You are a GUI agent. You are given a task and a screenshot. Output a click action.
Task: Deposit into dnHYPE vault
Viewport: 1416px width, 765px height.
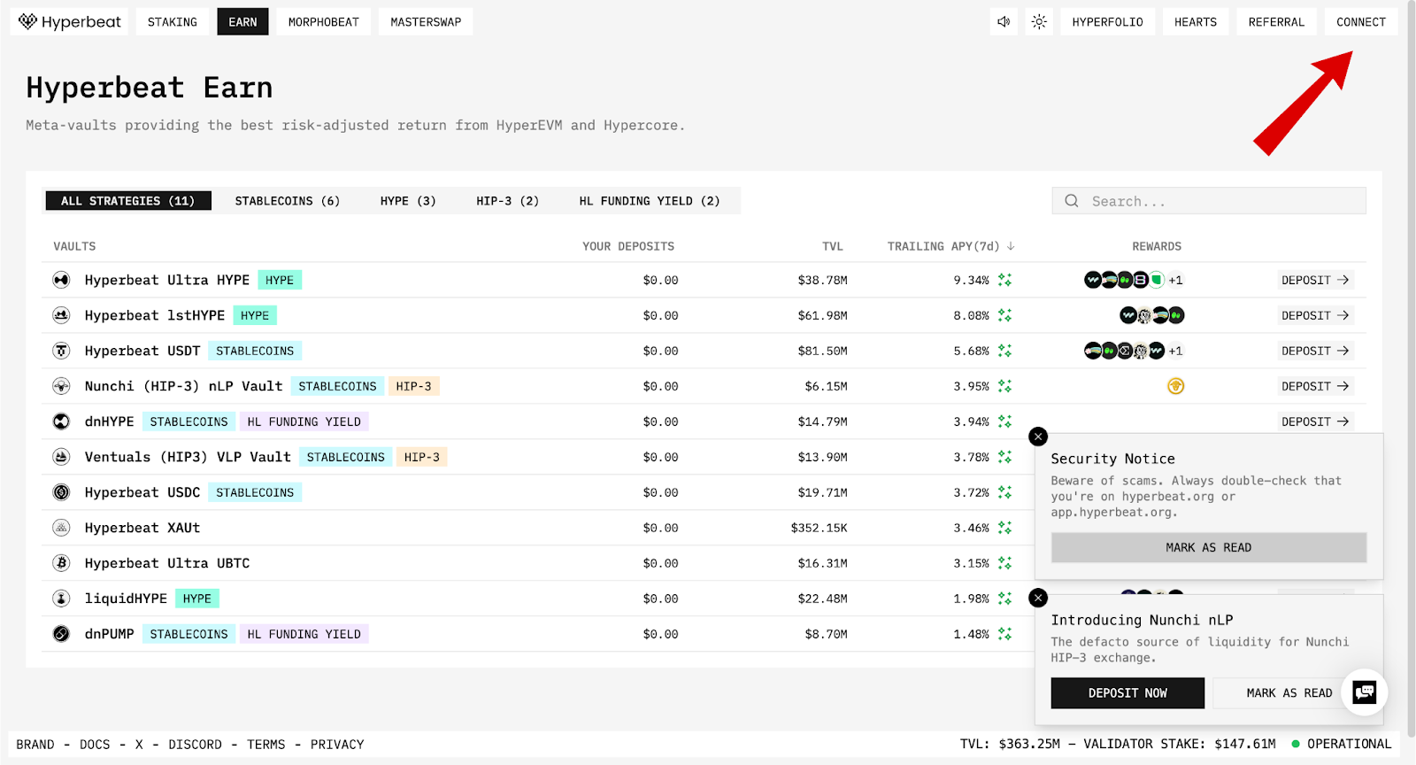[1315, 421]
